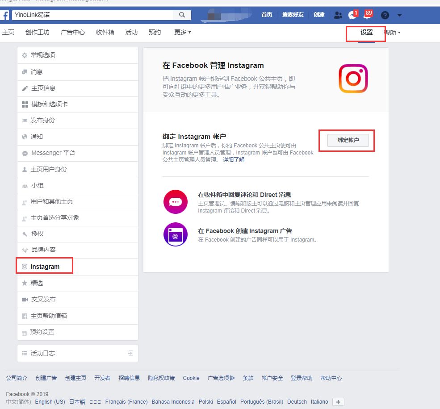Select 用户和其他主页 in the sidebar
Screen dimensions: 440x409
click(x=78, y=202)
